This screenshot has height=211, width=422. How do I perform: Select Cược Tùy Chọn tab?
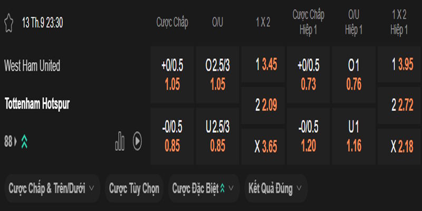[x=134, y=188]
